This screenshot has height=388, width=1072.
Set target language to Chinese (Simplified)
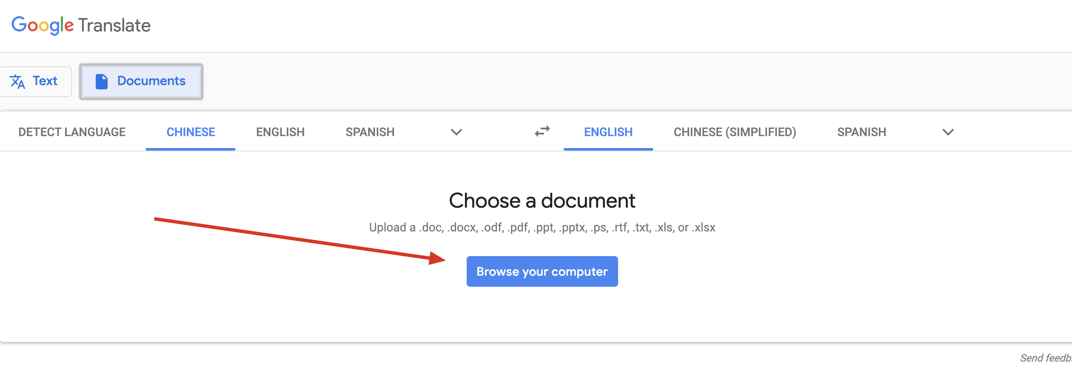coord(735,132)
